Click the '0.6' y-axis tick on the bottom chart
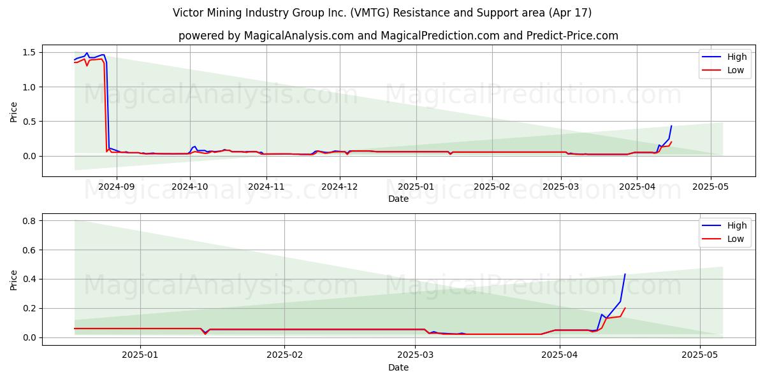765x382 pixels. 31,250
